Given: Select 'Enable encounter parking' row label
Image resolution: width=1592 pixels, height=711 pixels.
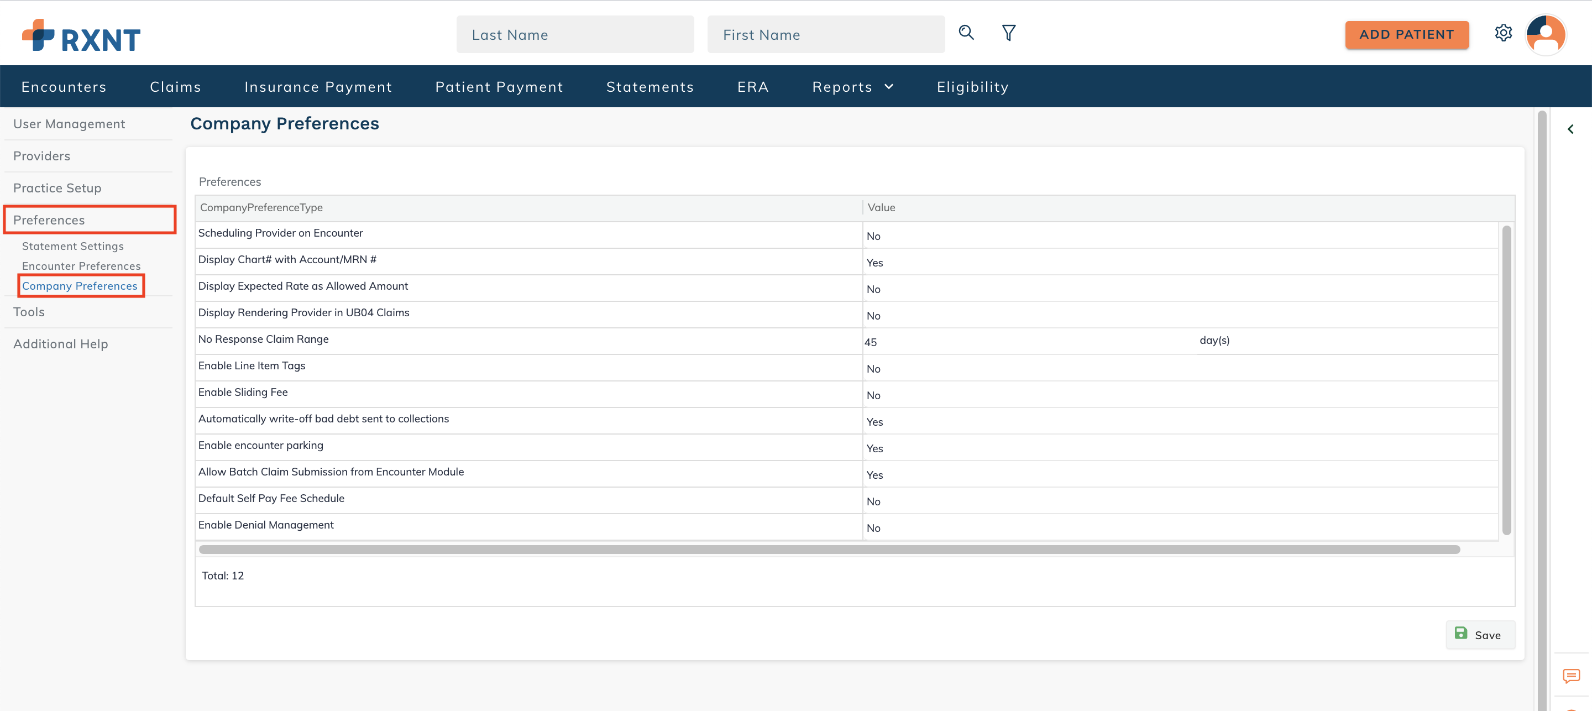Looking at the screenshot, I should pos(260,446).
